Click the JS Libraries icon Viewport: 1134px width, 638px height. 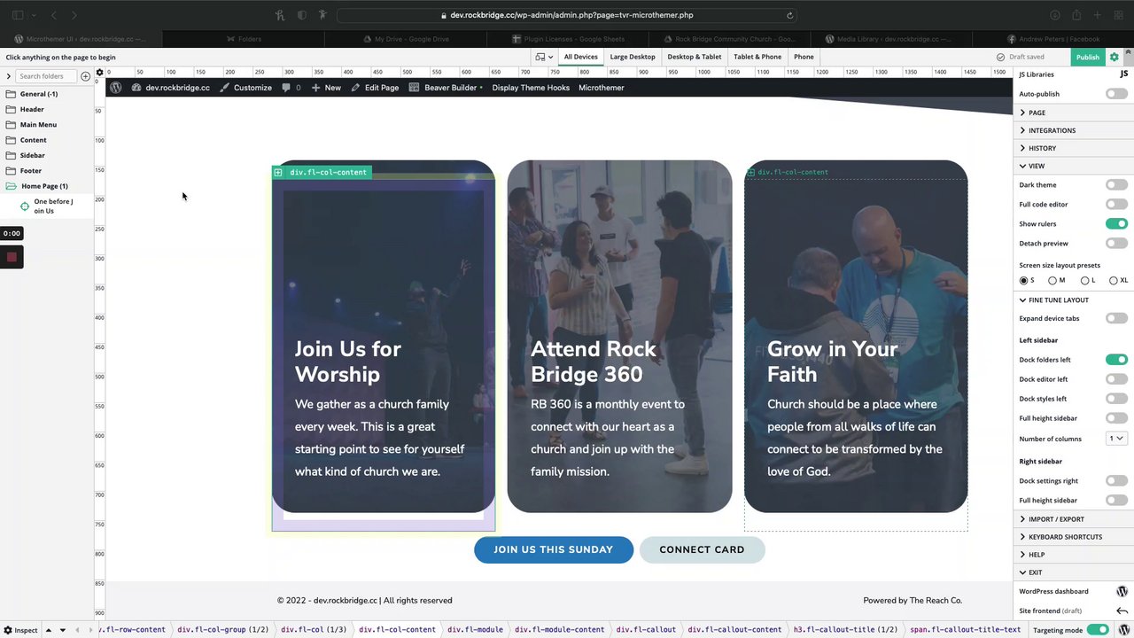1123,74
